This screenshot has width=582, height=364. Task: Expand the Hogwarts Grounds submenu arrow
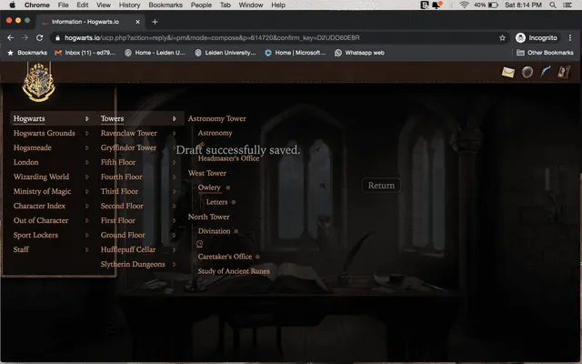(87, 134)
